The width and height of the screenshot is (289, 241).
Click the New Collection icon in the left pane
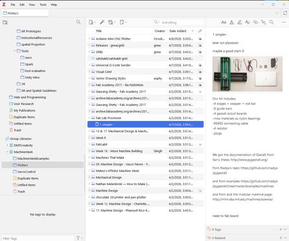tap(5, 22)
